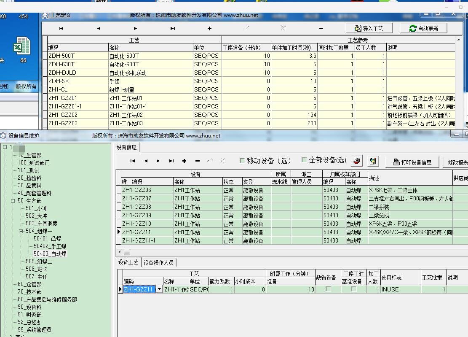Go to last record in 设备信息 toolbar
The height and width of the screenshot is (337, 468).
(171, 161)
